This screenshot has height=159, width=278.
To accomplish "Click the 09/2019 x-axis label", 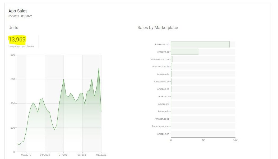I will 26,155.
